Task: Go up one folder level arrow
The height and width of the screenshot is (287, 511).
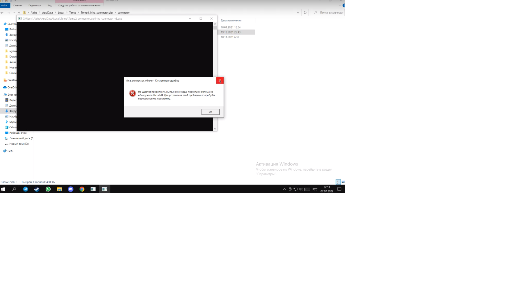Action: click(x=19, y=12)
